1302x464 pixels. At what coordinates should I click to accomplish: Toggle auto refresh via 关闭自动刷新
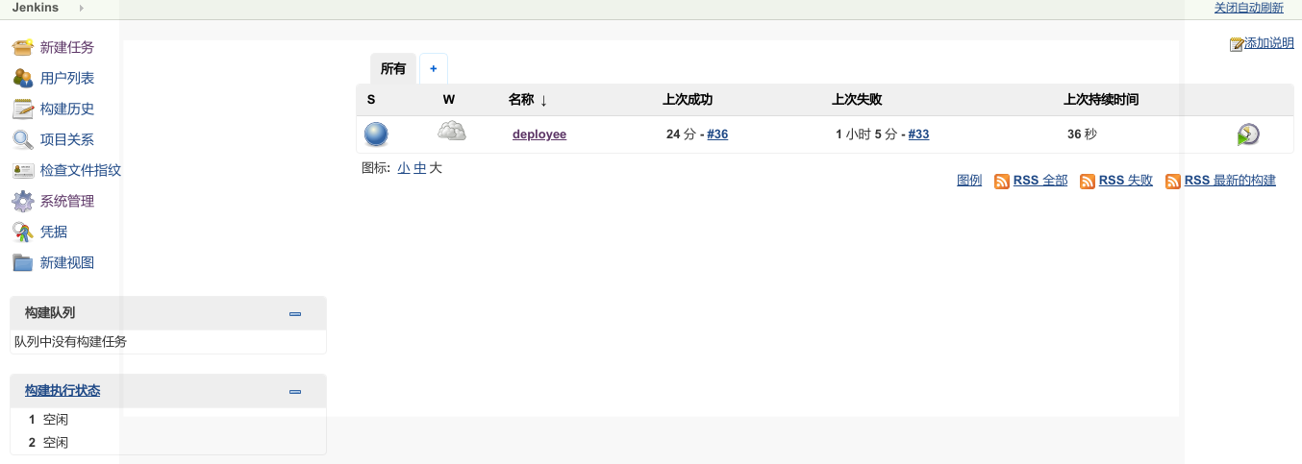click(x=1248, y=8)
